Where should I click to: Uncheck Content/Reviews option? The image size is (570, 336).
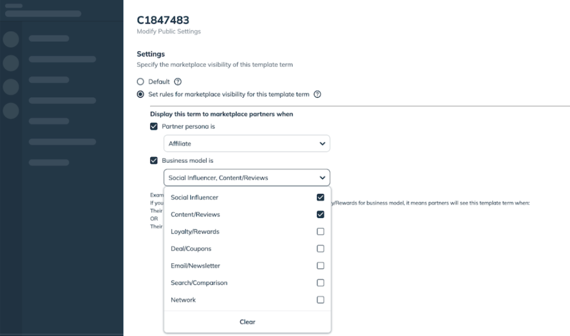[x=320, y=214]
